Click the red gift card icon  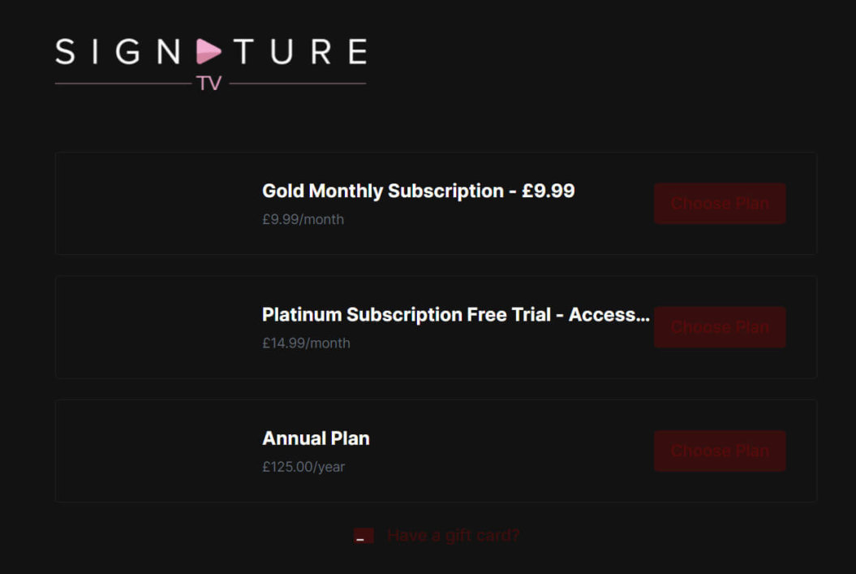coord(363,536)
